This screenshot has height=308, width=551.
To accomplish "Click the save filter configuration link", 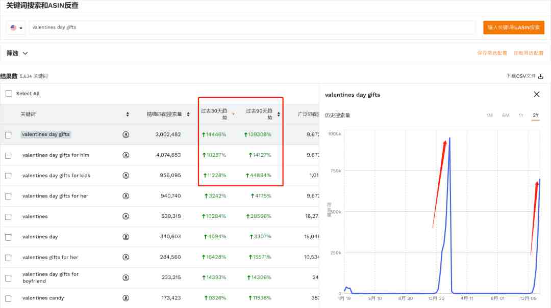I will [x=492, y=53].
